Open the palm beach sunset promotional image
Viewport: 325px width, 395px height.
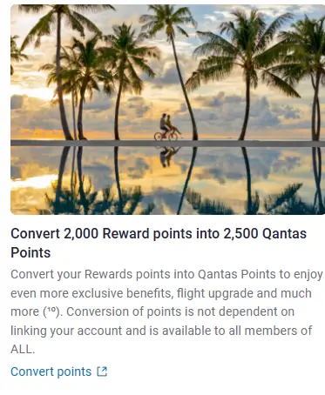pos(167,110)
